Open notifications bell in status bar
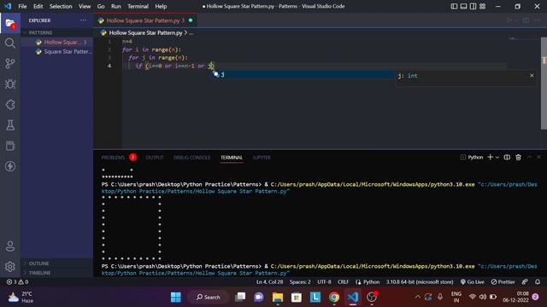Image resolution: width=547 pixels, height=307 pixels. coord(538,281)
